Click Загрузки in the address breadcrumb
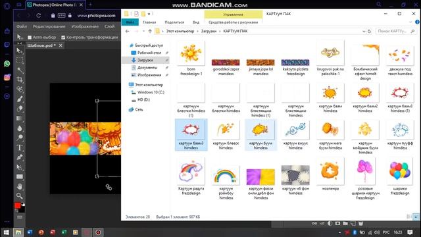This screenshot has width=421, height=237. coord(209,31)
